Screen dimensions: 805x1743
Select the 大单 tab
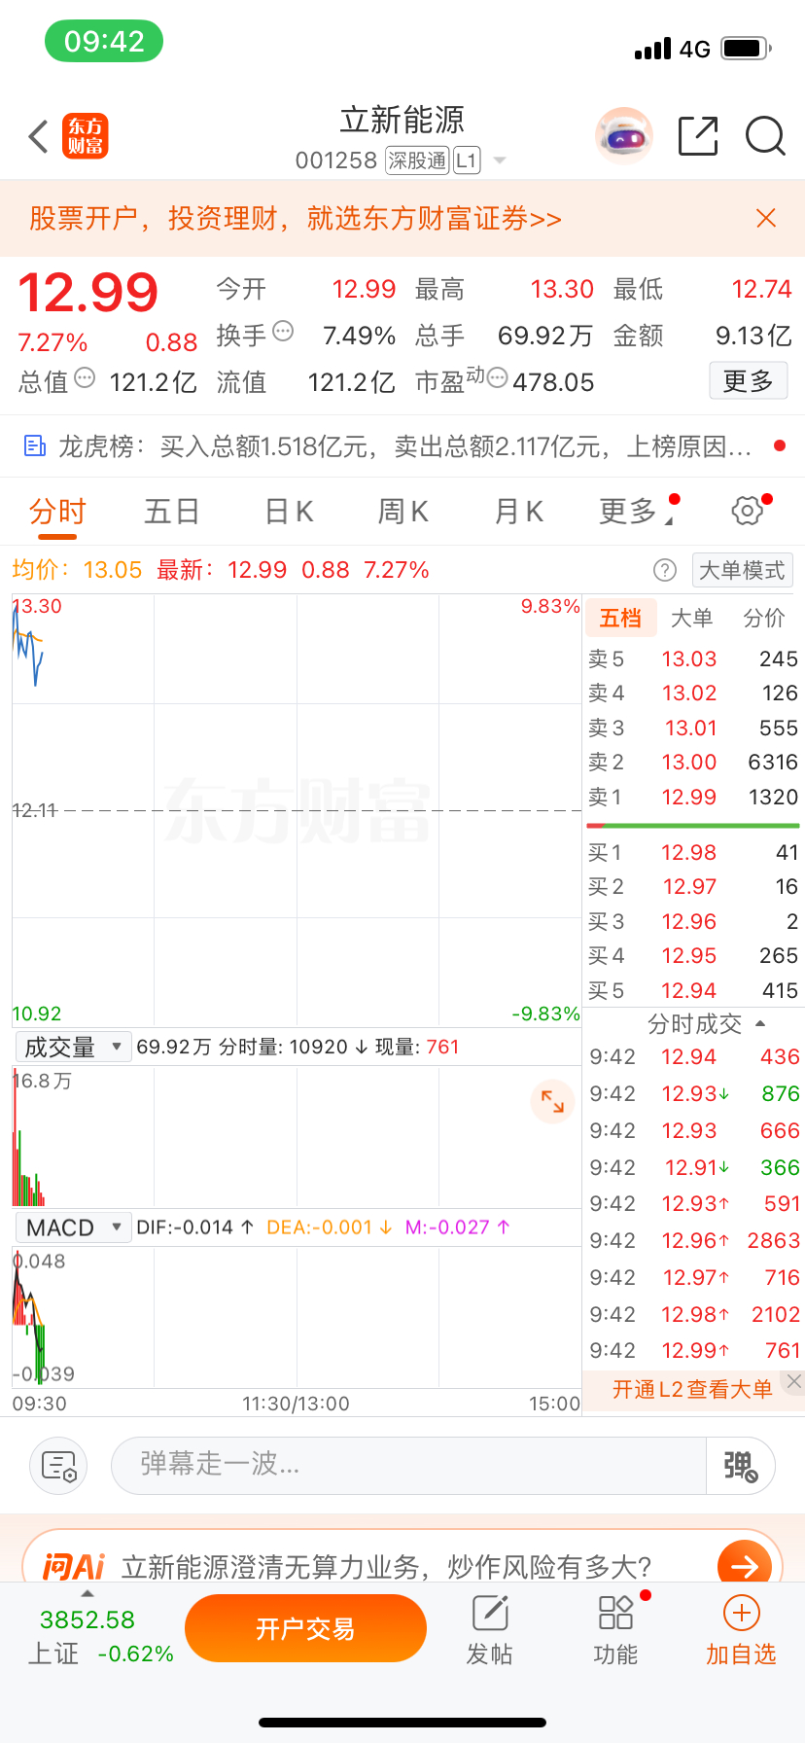(691, 618)
